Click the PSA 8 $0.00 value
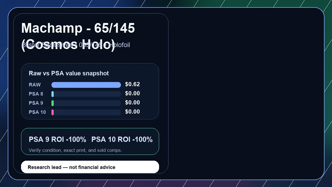The width and height of the screenshot is (332, 187). click(133, 93)
